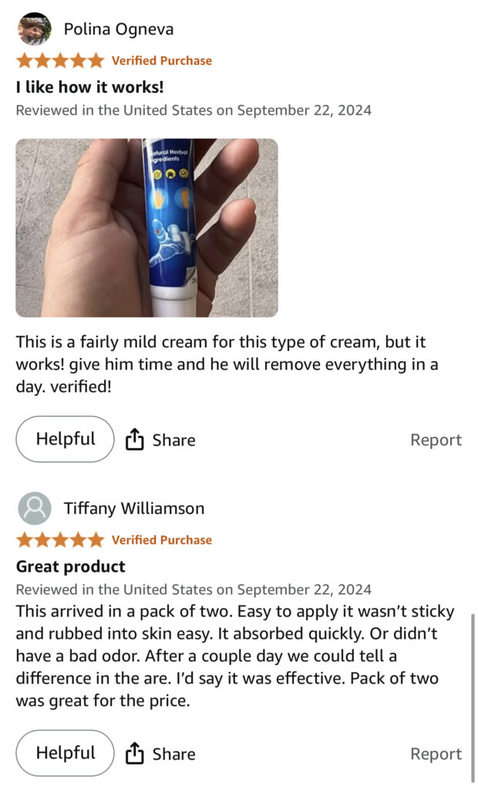478x790 pixels.
Task: Open the "Great product" review title
Action: pyautogui.click(x=70, y=566)
